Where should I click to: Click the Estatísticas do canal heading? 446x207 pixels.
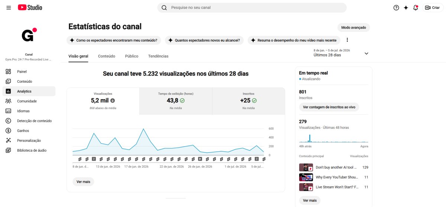pyautogui.click(x=105, y=27)
